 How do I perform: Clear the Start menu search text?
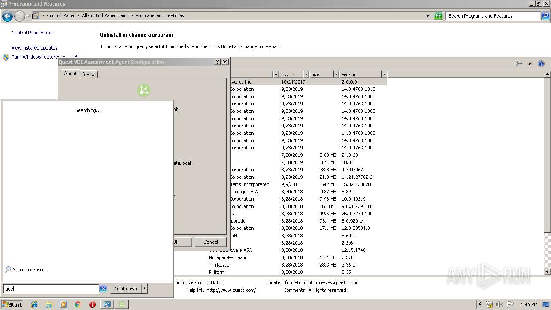[103, 289]
